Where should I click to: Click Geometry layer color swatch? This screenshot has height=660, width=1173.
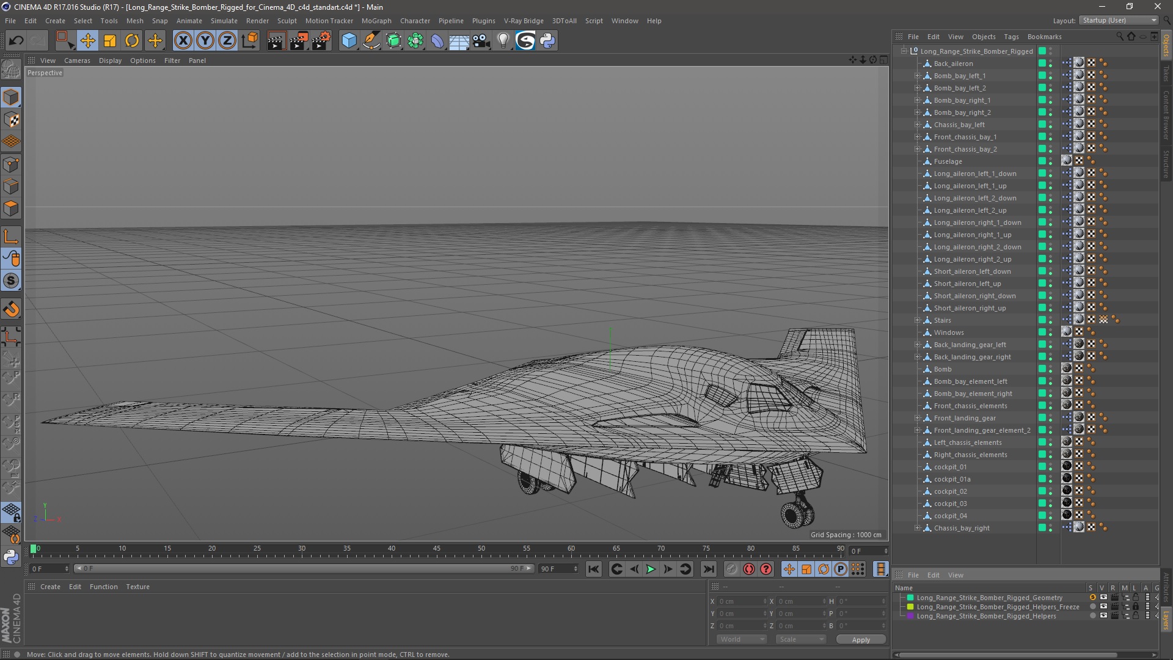click(910, 598)
